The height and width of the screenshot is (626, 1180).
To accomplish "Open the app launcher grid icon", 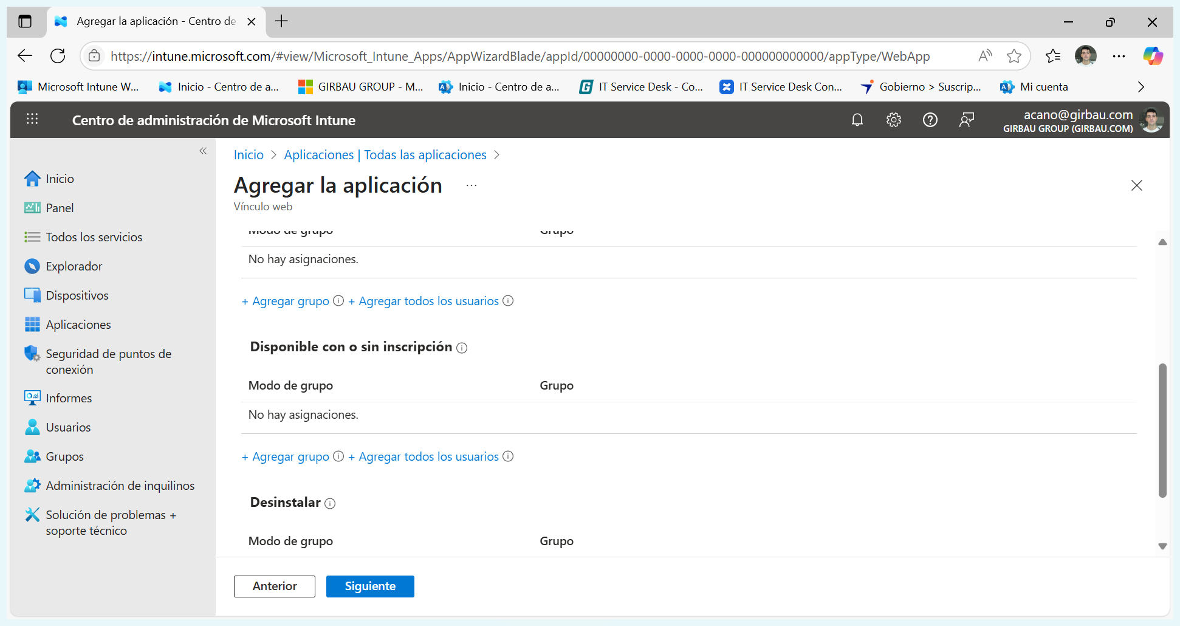I will 32,120.
